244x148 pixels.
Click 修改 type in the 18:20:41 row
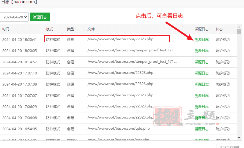[71, 40]
